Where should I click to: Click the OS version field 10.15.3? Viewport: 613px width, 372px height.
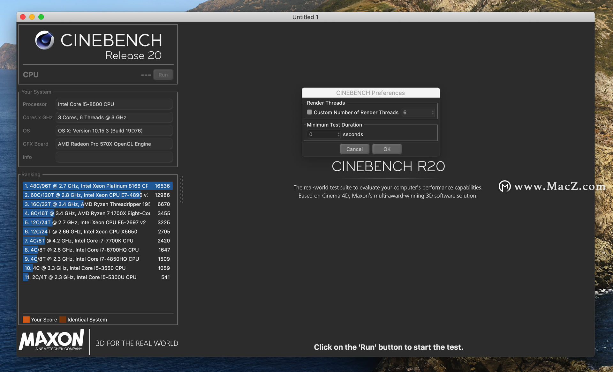coord(114,130)
